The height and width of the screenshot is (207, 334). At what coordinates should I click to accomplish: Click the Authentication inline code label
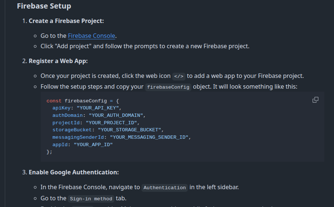pyautogui.click(x=164, y=188)
